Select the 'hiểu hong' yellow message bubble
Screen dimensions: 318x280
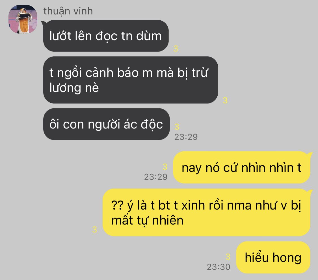click(x=273, y=257)
